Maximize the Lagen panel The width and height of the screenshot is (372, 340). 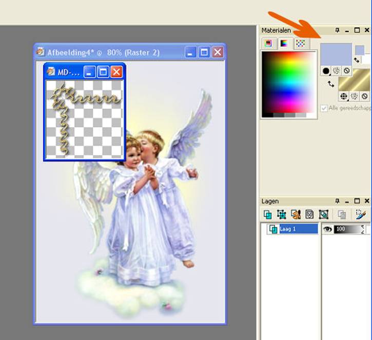point(357,201)
